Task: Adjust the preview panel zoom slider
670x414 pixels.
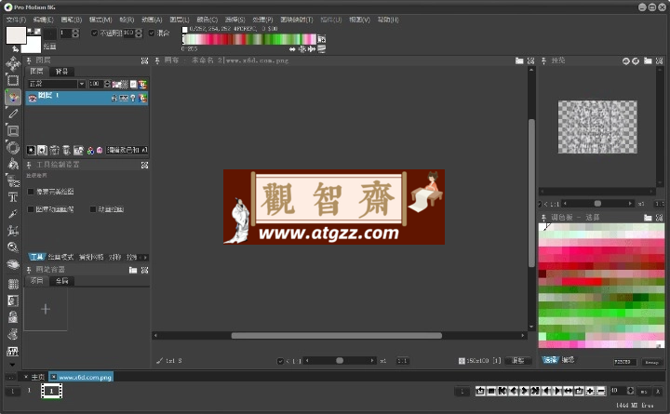Action: (597, 204)
